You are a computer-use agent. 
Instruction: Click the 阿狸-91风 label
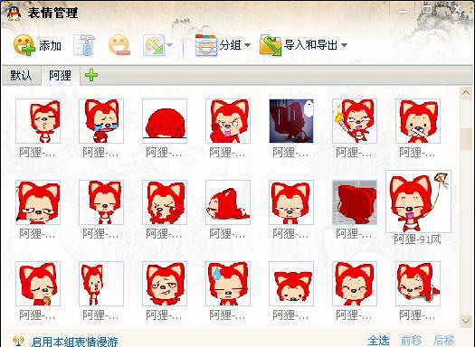417,239
